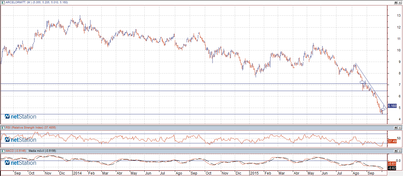
Task: Click the RSI (Relative Strength Index) title
Action: pyautogui.click(x=25, y=128)
